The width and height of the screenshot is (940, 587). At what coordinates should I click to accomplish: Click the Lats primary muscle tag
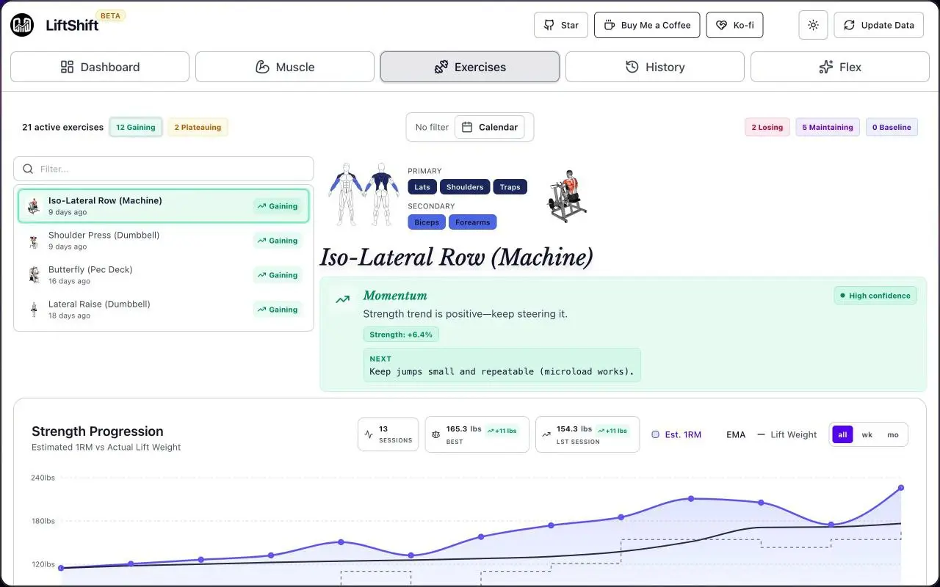(x=422, y=187)
